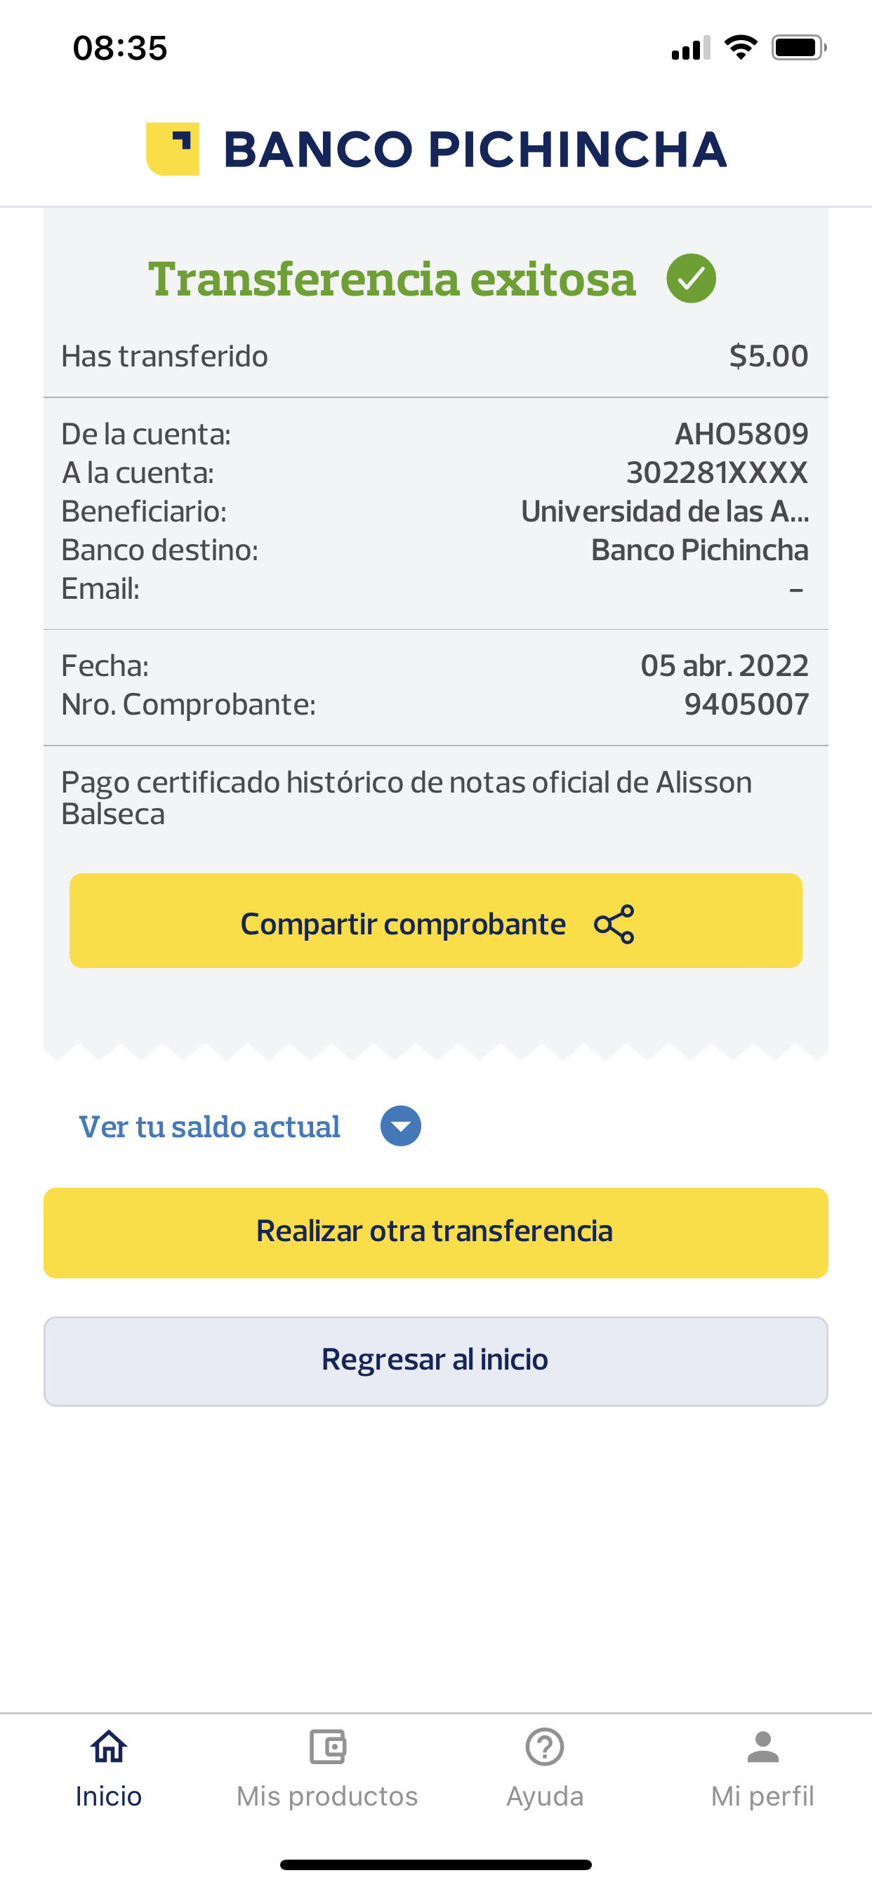Tap the share icon on Compartir comprobante

(614, 924)
